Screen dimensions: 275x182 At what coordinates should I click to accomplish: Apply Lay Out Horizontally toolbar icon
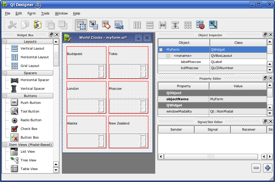pos(137,25)
